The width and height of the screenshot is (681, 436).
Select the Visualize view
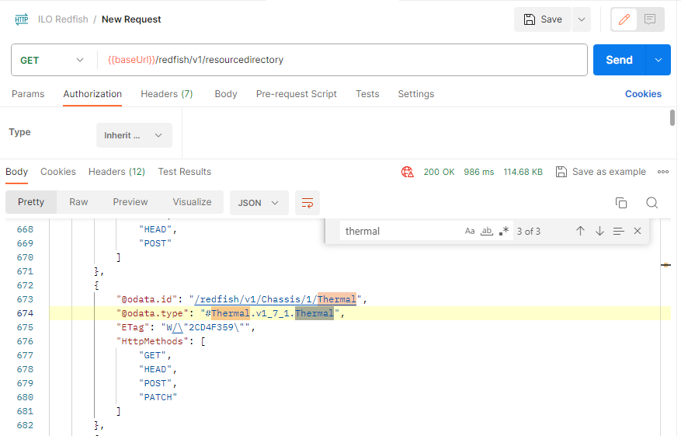(x=192, y=202)
